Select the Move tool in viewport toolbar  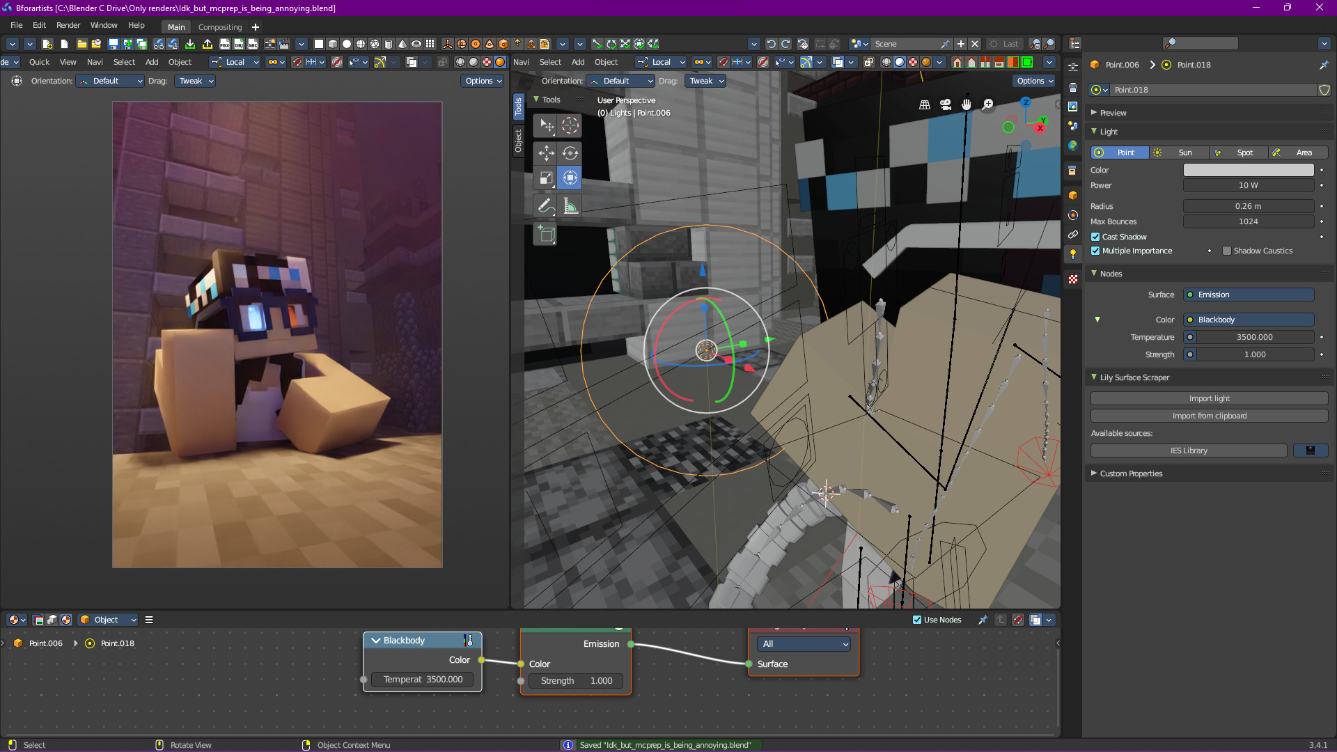[546, 153]
